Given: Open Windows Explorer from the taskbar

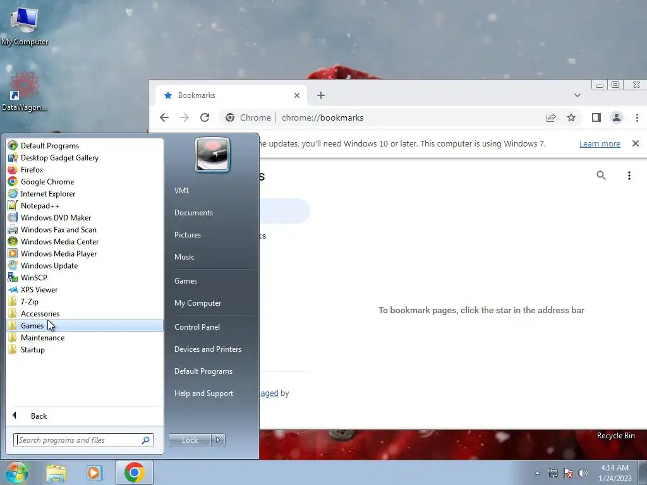Looking at the screenshot, I should (56, 473).
